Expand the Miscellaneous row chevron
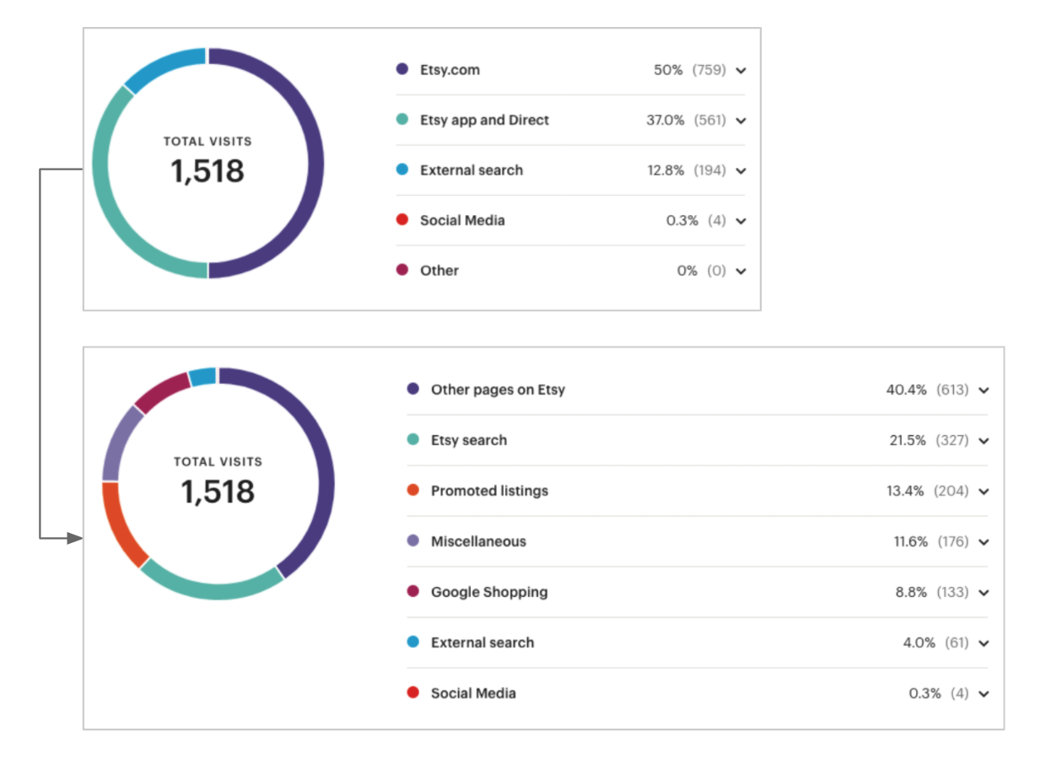This screenshot has width=1046, height=764. pos(984,542)
